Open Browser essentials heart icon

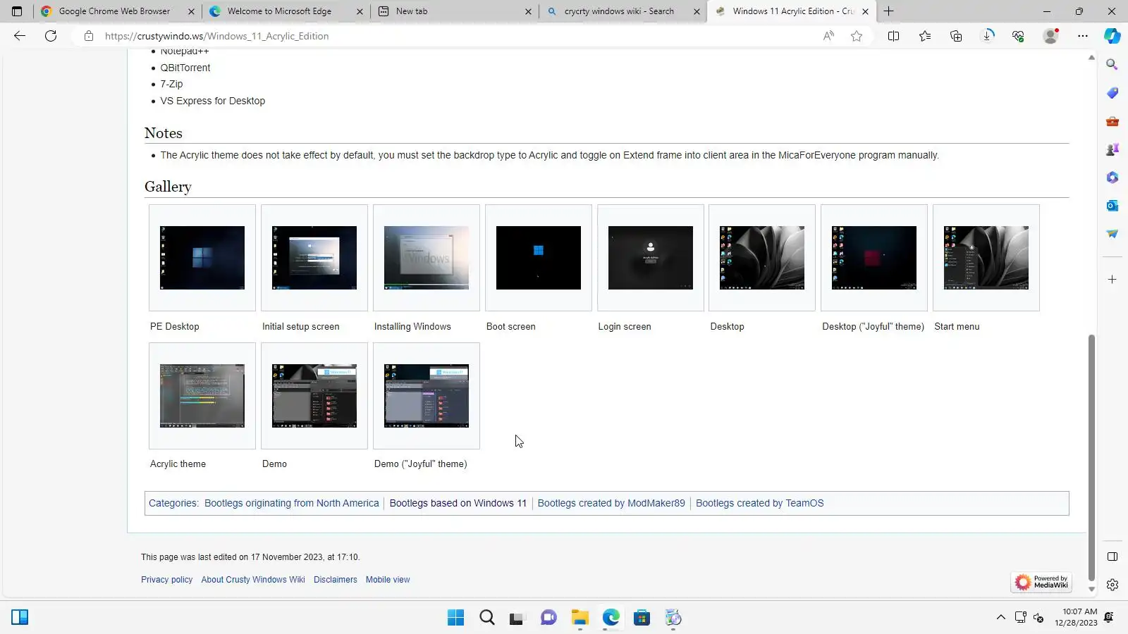pyautogui.click(x=1018, y=36)
